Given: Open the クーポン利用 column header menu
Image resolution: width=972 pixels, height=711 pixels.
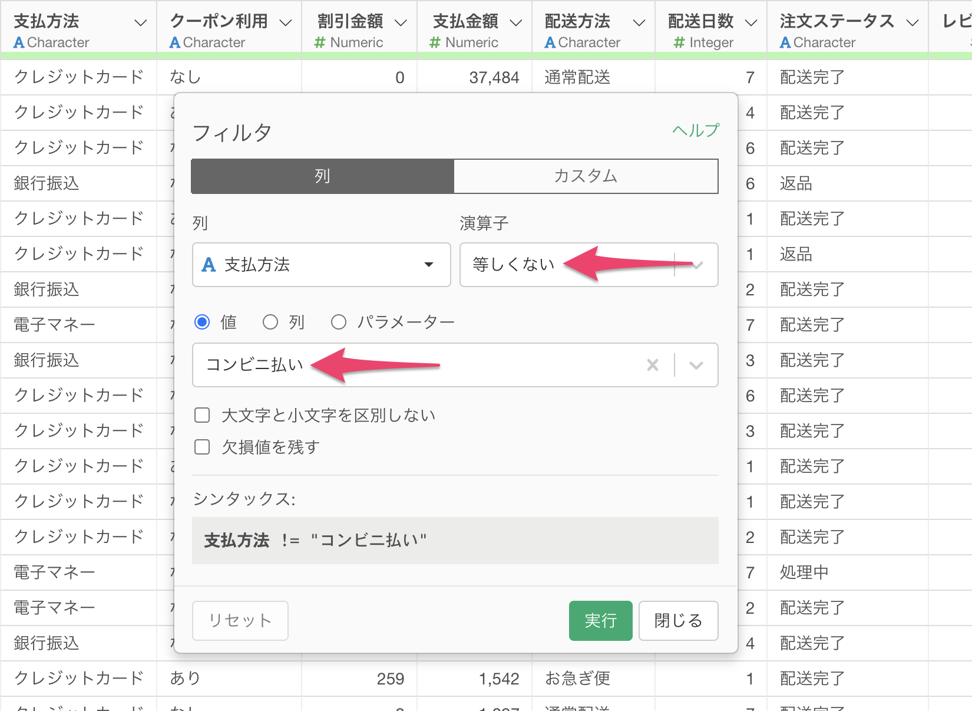Looking at the screenshot, I should [x=286, y=23].
